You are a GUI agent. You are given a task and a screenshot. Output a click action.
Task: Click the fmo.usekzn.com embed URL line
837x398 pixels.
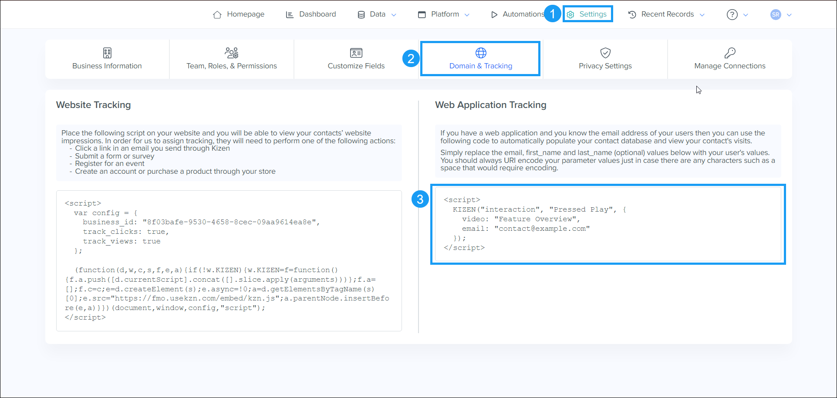227,298
